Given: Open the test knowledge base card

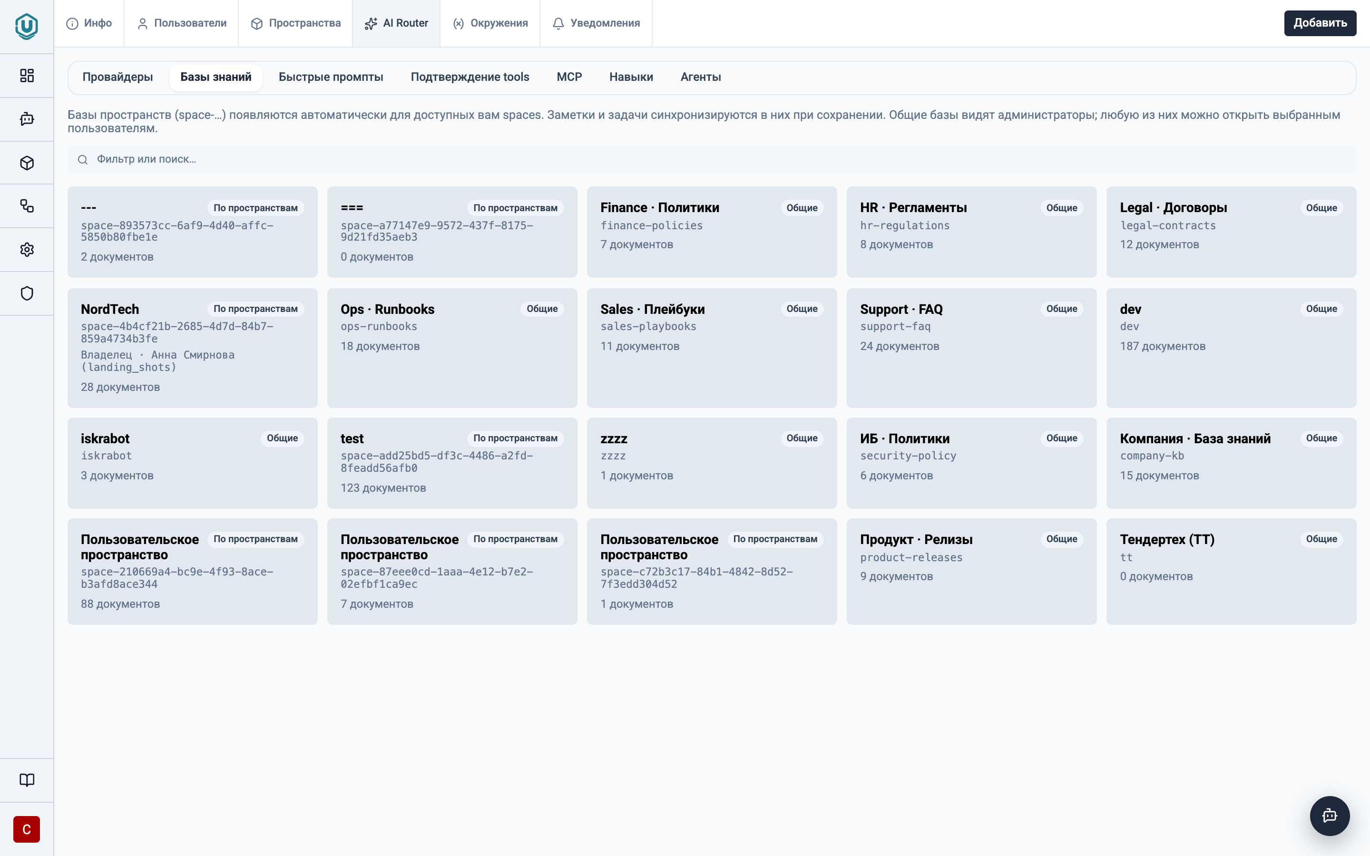Looking at the screenshot, I should 452,463.
